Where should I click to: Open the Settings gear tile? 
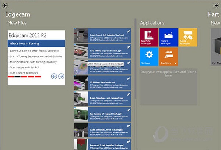[149, 57]
